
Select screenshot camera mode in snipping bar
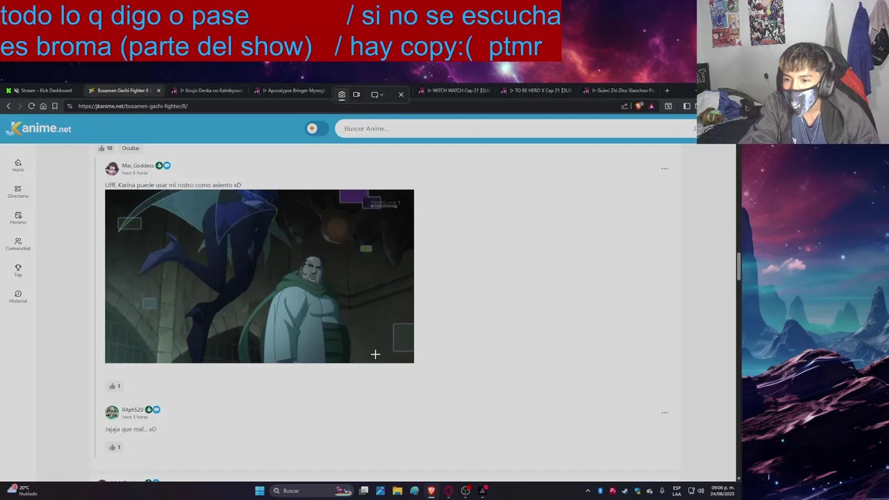(x=342, y=94)
